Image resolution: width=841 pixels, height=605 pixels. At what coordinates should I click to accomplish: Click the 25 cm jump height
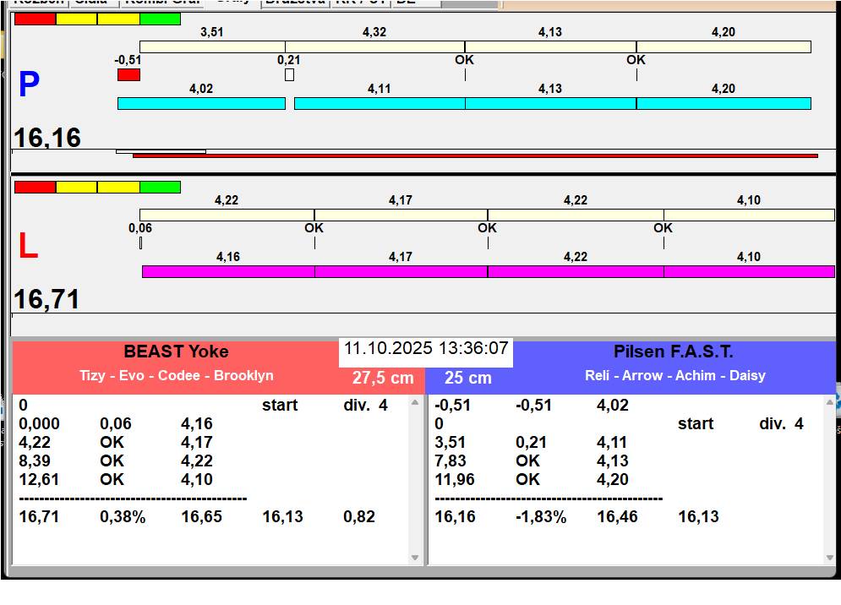coord(467,378)
